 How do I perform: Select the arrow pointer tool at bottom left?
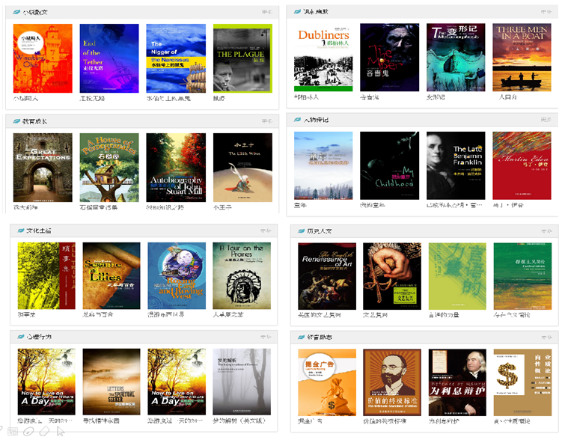[61, 431]
